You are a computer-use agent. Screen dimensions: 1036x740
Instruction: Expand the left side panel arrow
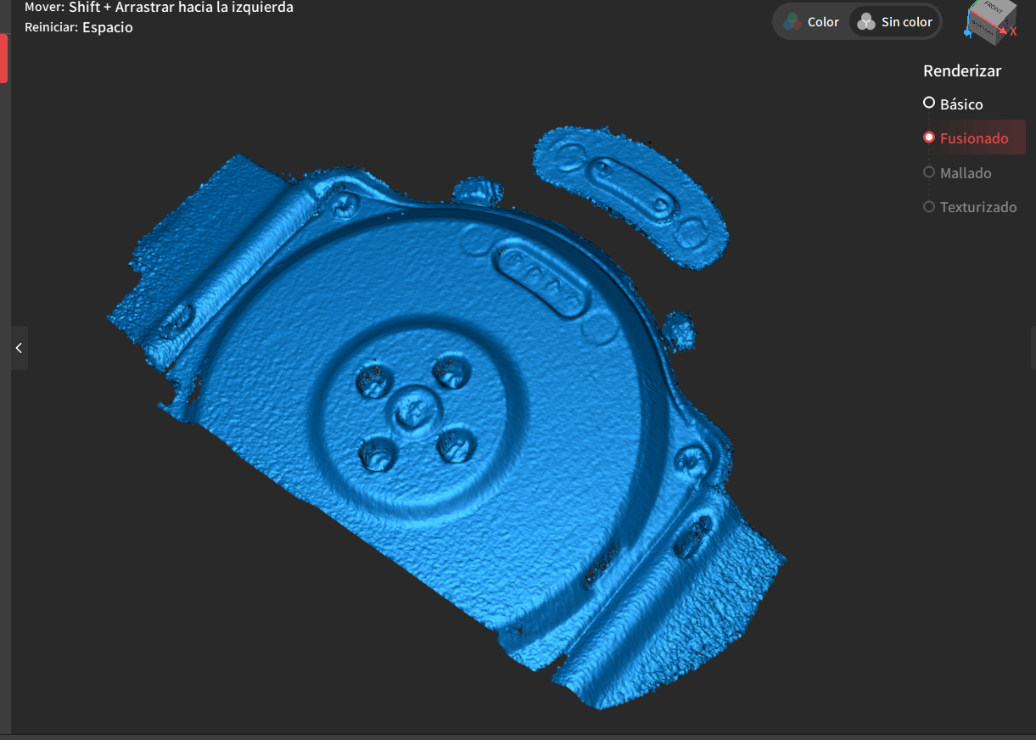click(x=19, y=348)
